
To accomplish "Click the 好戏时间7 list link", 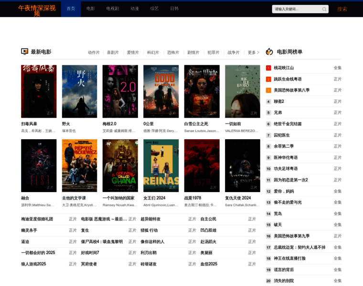I will [90, 253].
